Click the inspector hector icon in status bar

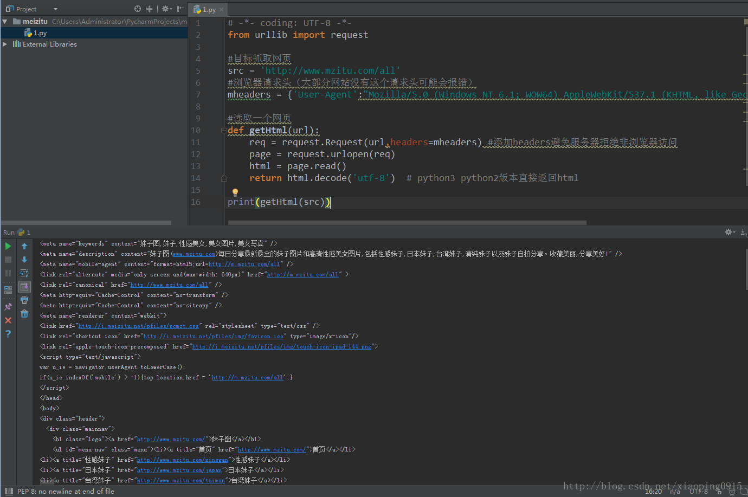tap(732, 492)
